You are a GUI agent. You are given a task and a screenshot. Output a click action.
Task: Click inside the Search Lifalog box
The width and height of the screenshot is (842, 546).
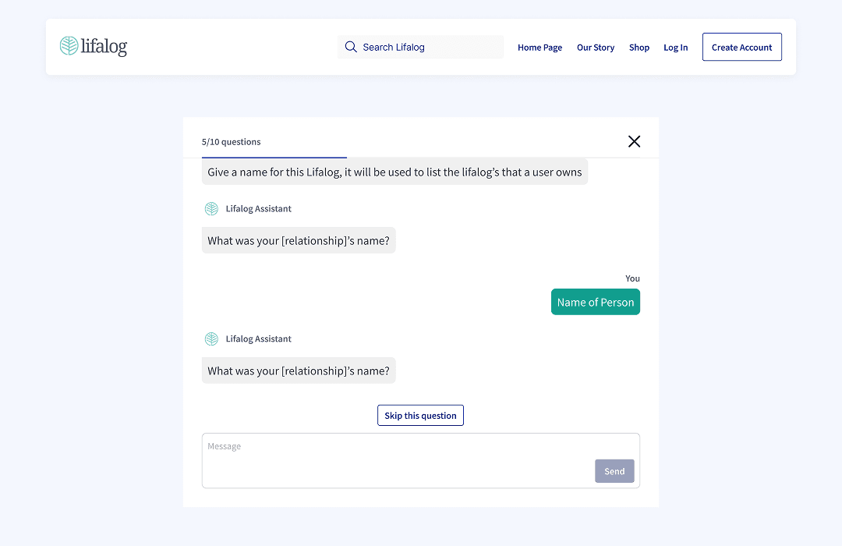[421, 47]
